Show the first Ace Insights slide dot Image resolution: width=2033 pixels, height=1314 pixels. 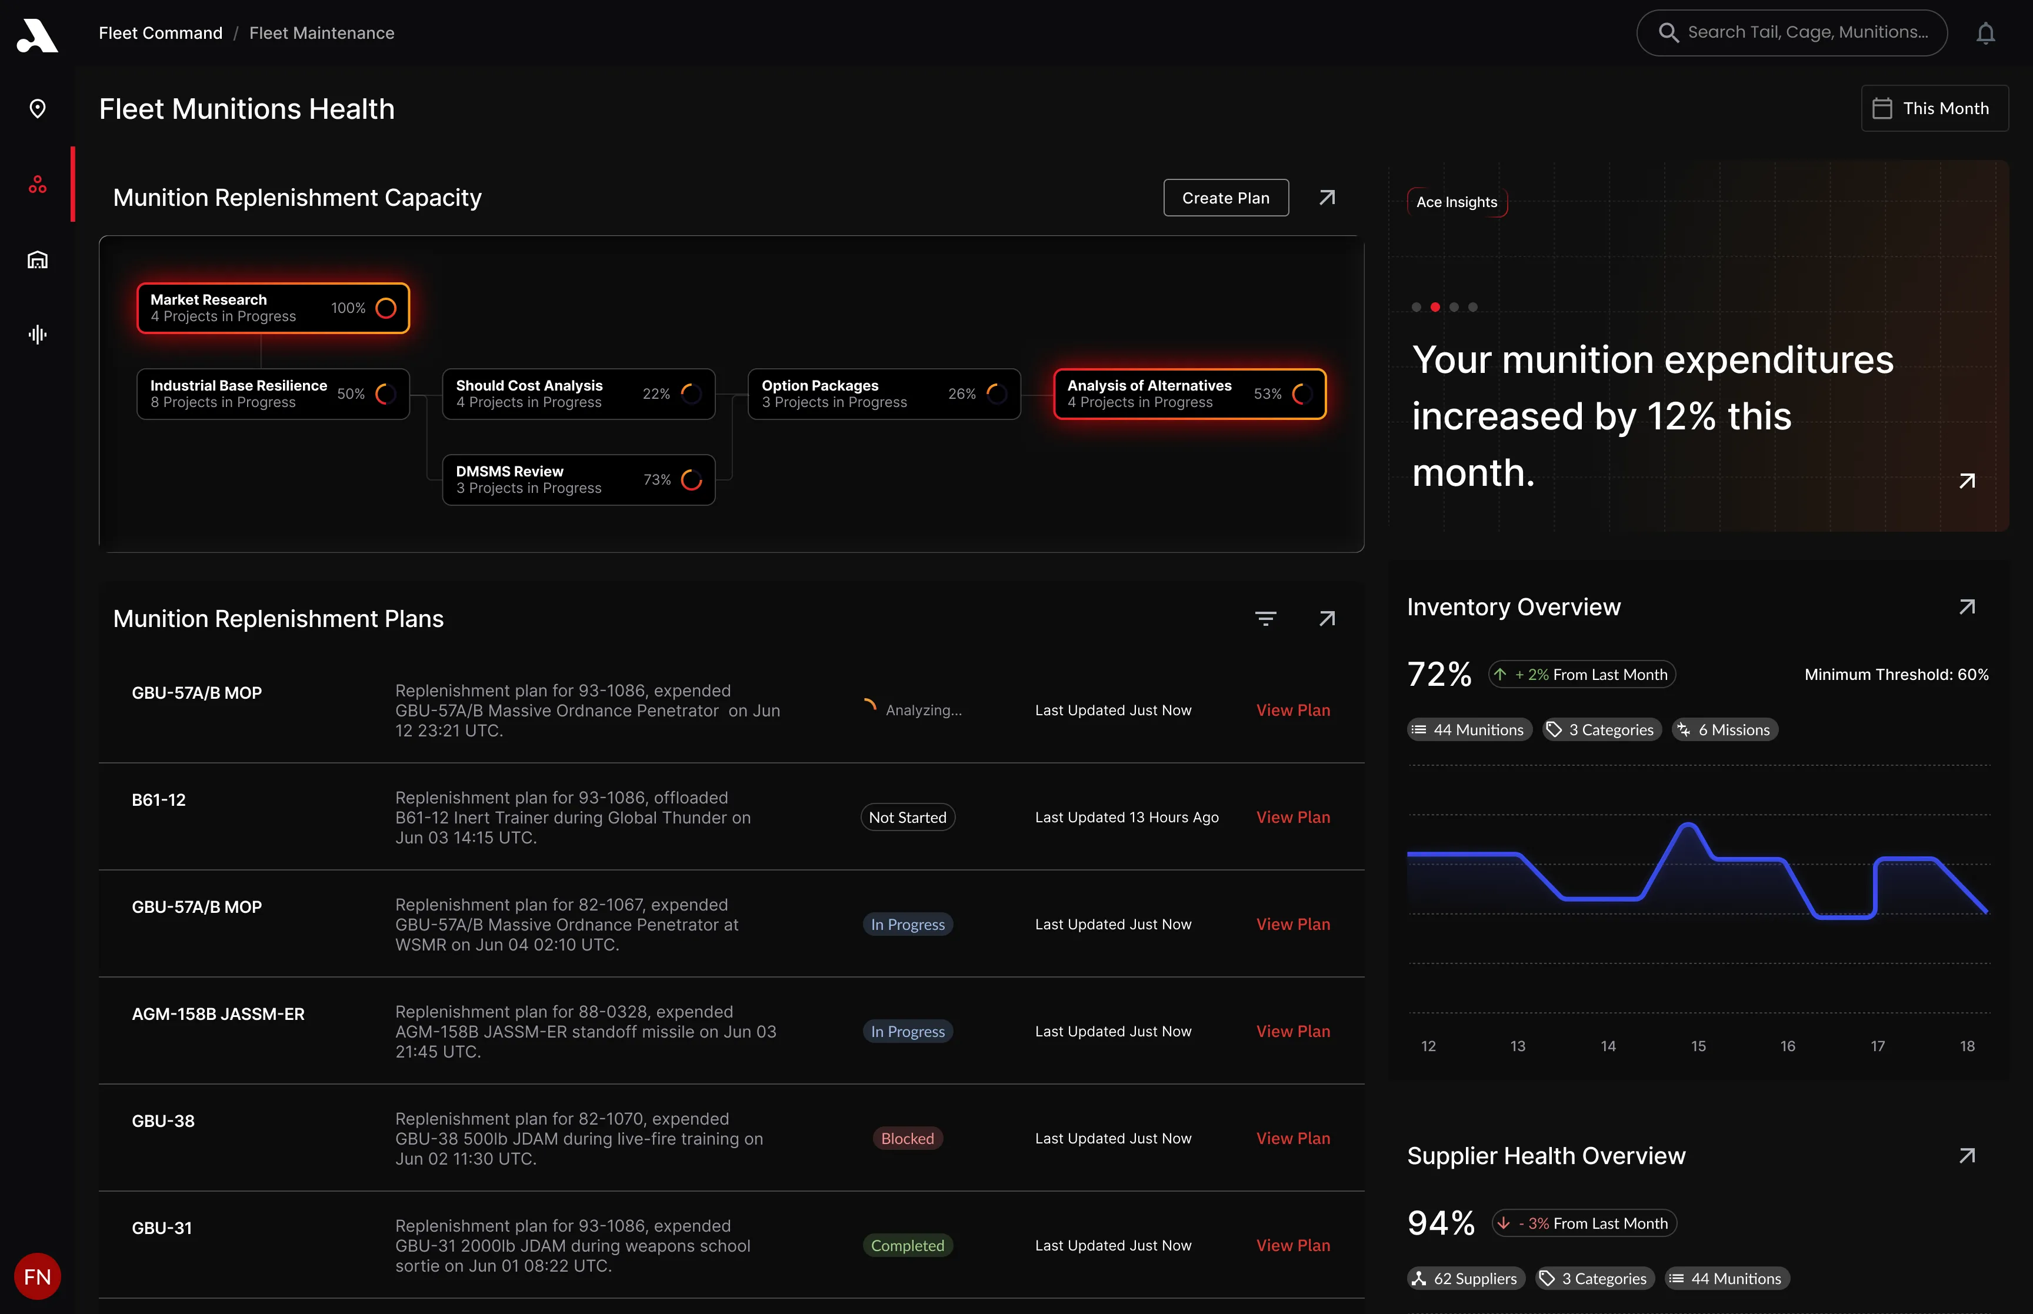click(x=1416, y=307)
